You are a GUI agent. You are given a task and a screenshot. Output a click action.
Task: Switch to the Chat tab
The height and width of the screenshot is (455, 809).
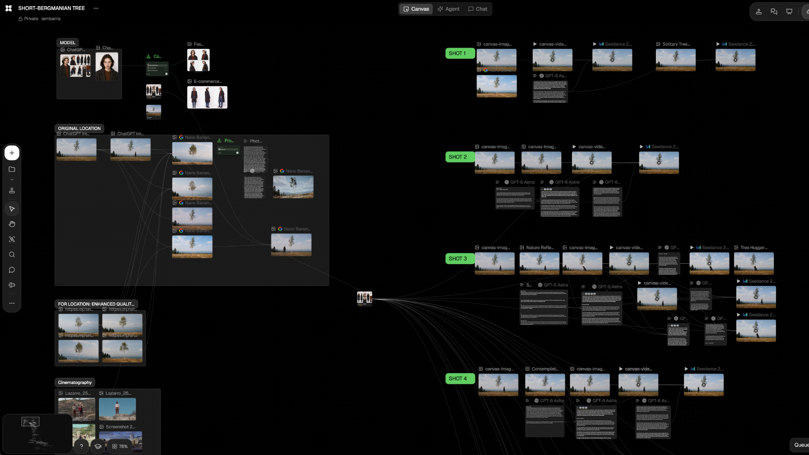[477, 9]
